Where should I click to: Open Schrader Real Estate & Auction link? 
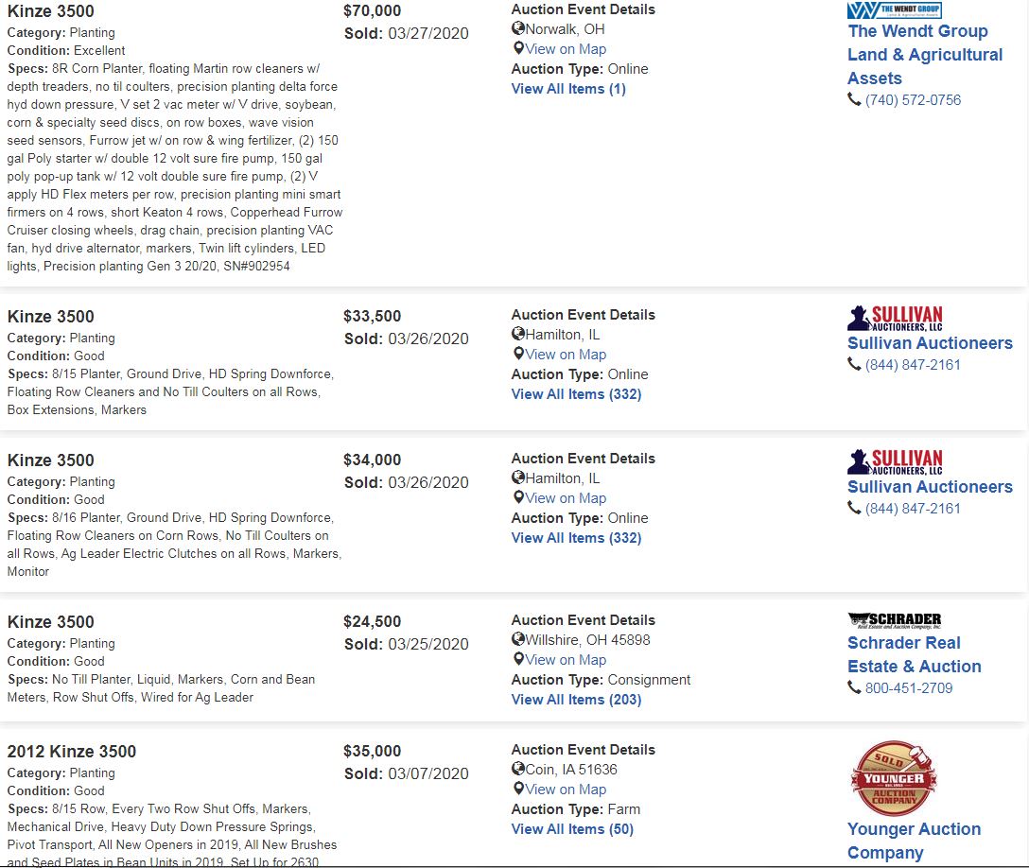click(x=915, y=654)
